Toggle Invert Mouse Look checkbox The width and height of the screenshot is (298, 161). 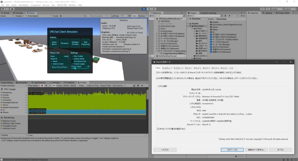[72, 61]
